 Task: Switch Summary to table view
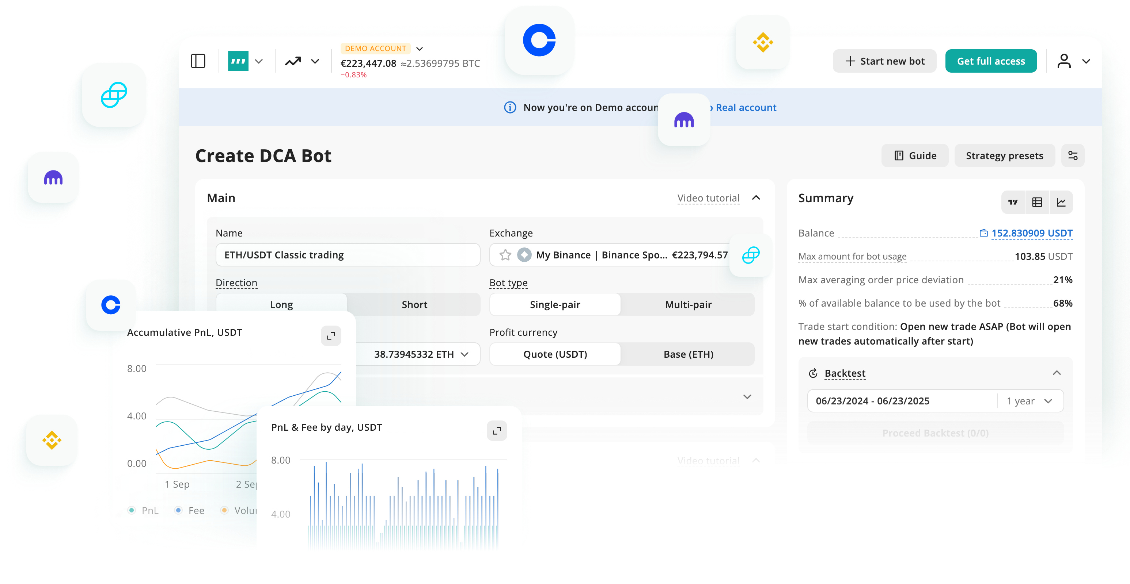[1037, 202]
